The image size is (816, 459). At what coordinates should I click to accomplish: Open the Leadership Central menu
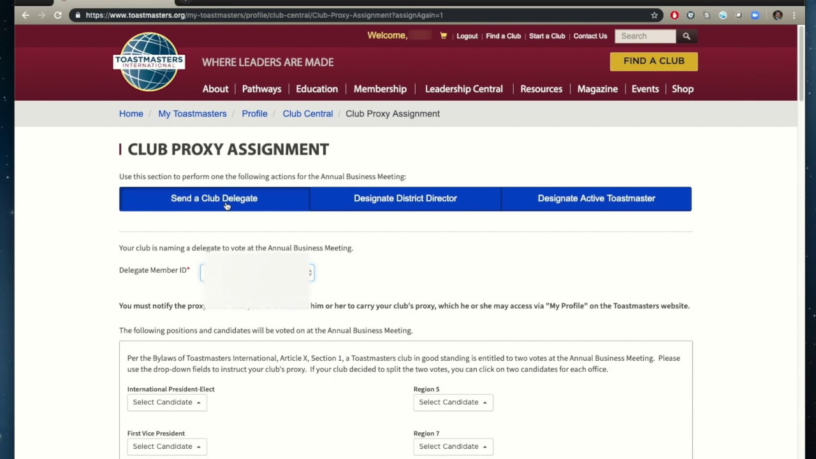464,89
